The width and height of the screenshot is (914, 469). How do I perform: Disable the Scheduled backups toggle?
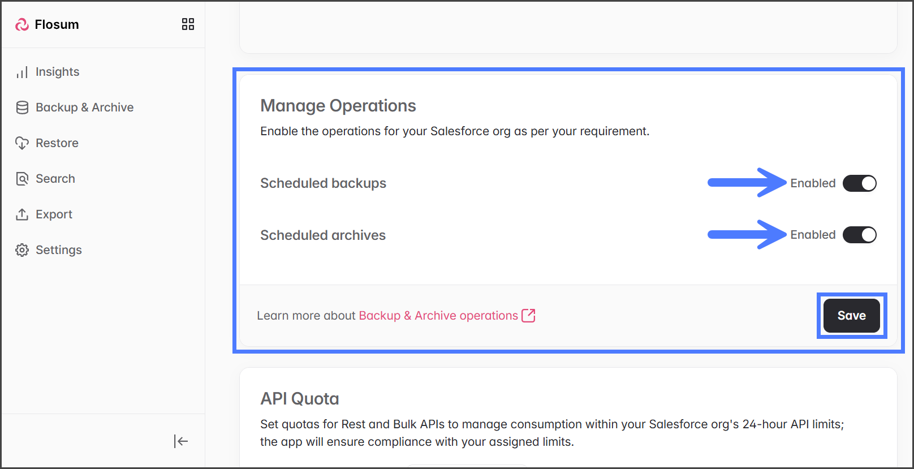pos(859,183)
